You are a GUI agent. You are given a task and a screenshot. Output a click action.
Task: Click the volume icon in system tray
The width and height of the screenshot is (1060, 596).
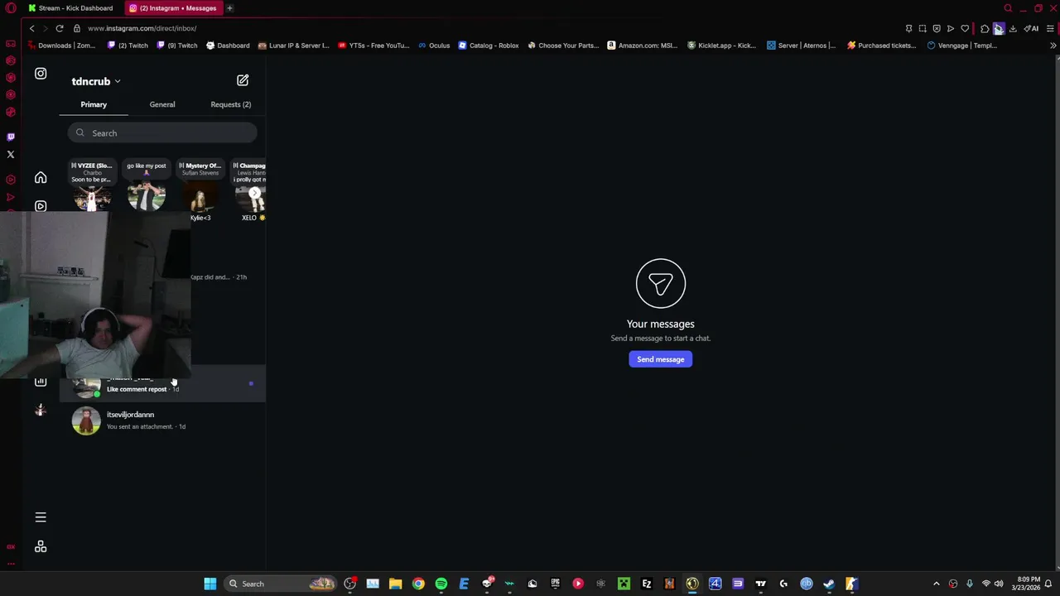pos(999,584)
